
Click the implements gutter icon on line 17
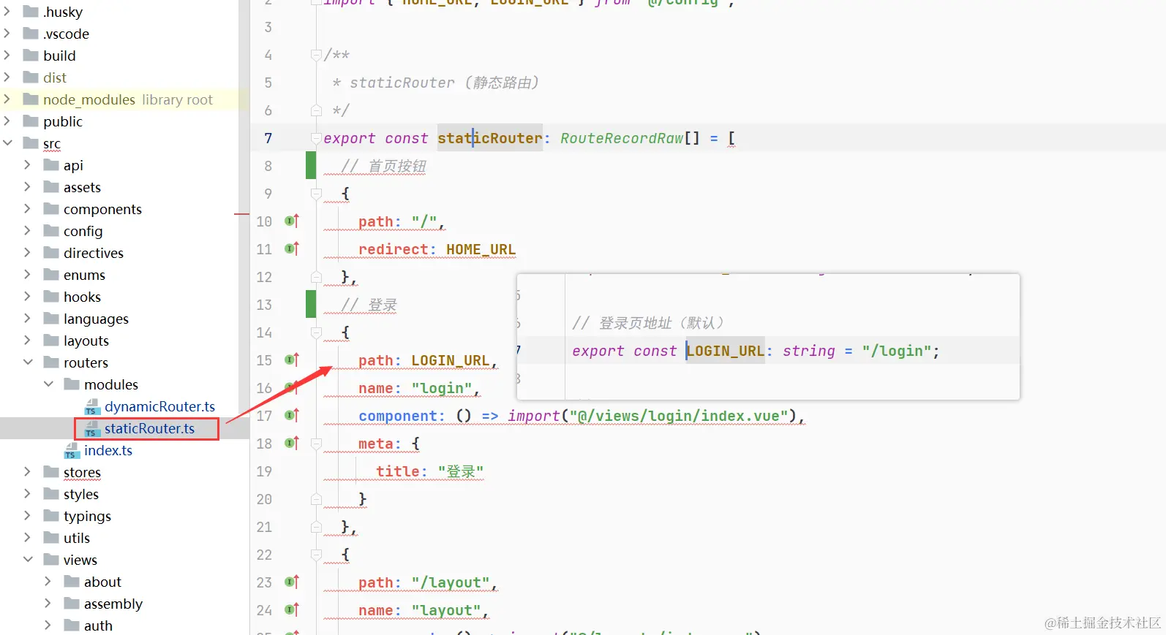click(292, 415)
